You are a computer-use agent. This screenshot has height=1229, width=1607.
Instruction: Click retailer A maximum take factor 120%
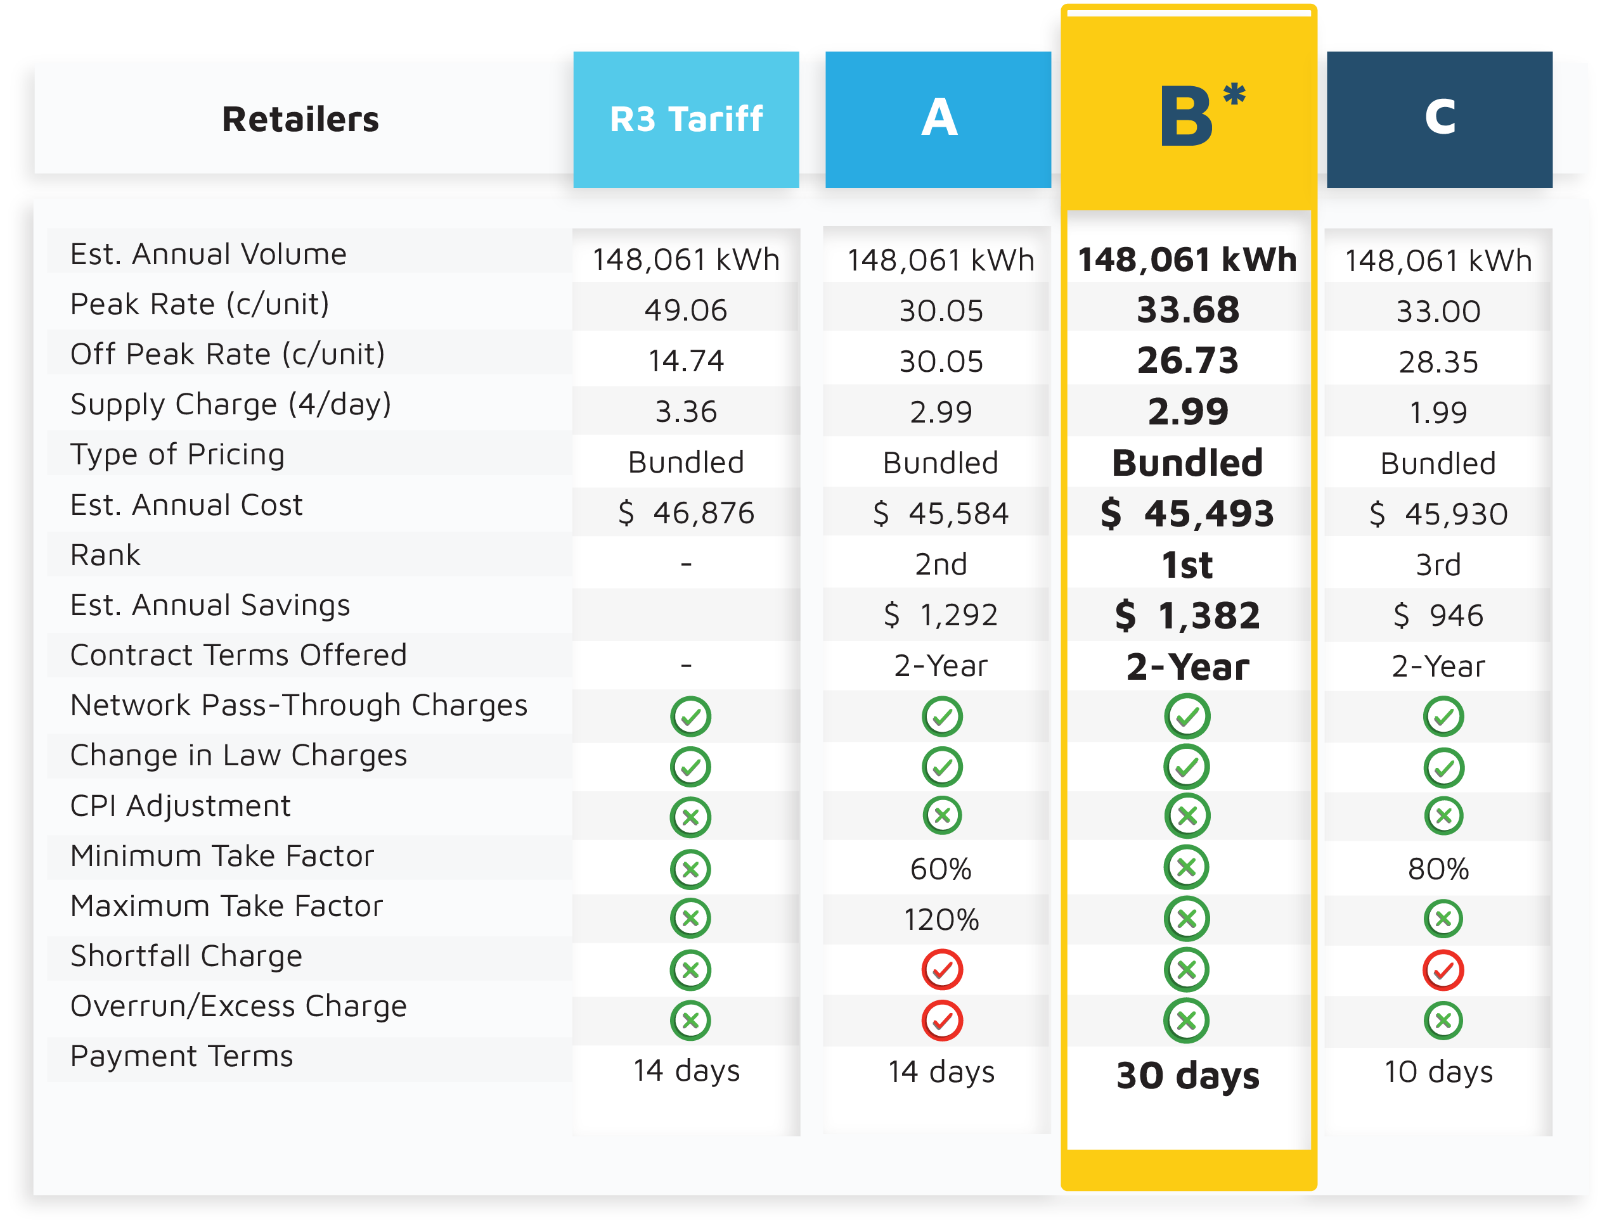pyautogui.click(x=941, y=920)
